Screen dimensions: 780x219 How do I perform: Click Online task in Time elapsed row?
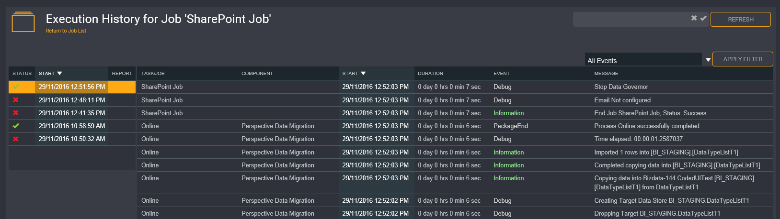point(150,139)
